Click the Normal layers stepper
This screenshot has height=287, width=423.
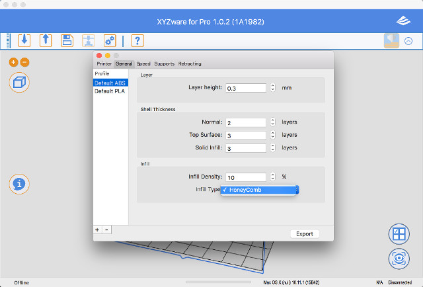tap(273, 122)
